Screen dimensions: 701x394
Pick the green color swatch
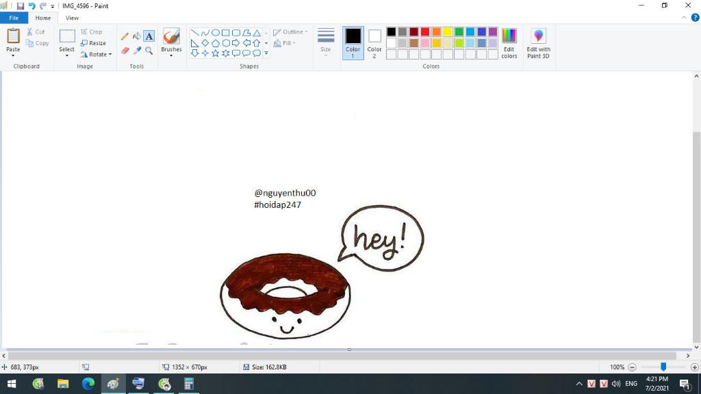[459, 31]
